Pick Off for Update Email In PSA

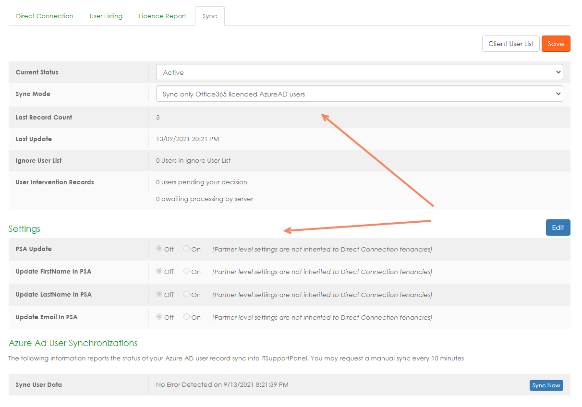coord(159,317)
